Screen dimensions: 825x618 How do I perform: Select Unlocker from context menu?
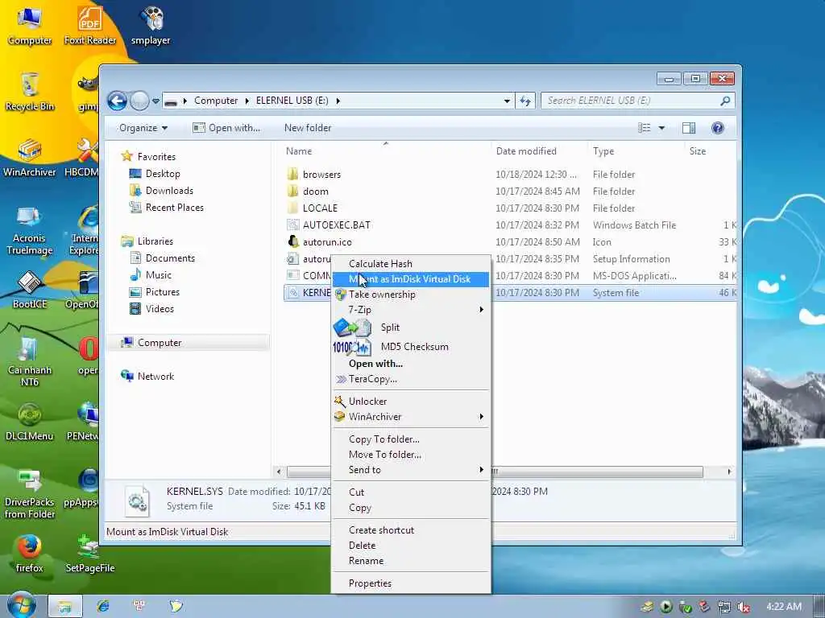tap(411, 402)
